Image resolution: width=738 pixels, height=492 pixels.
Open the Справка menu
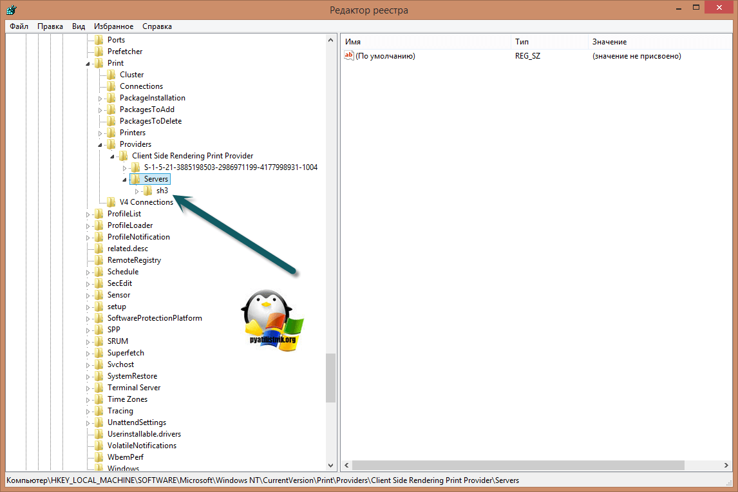tap(156, 26)
